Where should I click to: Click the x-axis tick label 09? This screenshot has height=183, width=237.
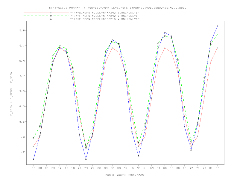(53, 168)
